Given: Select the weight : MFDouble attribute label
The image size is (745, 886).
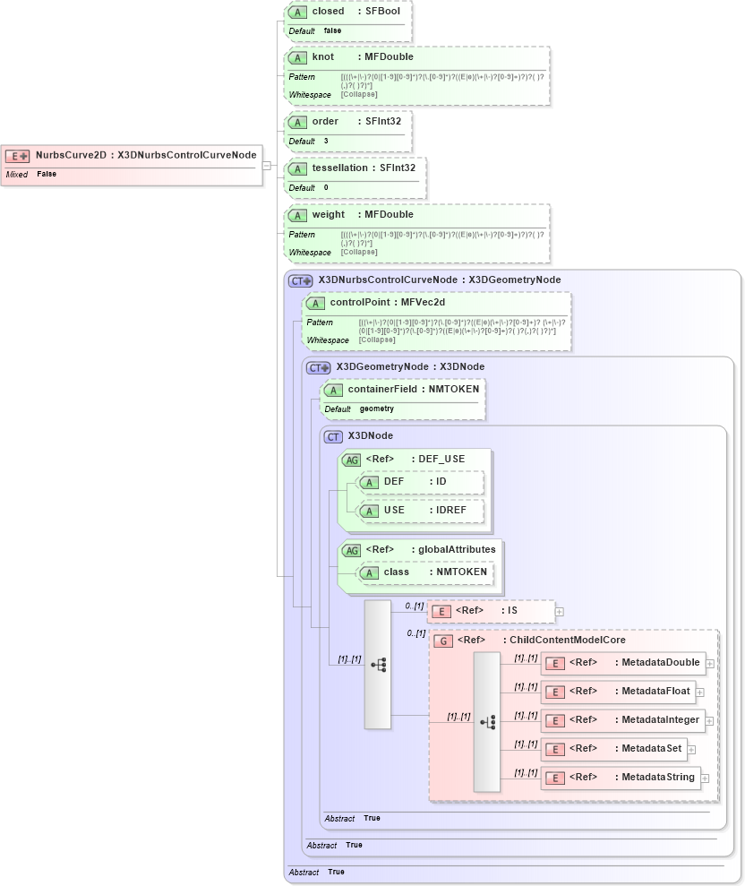Looking at the screenshot, I should pyautogui.click(x=363, y=214).
